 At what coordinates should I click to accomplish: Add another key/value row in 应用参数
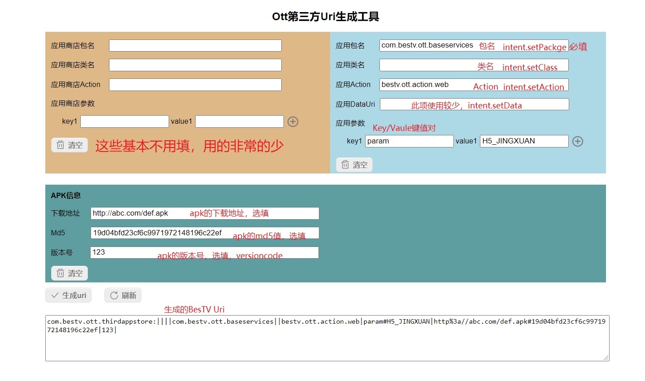tap(578, 142)
